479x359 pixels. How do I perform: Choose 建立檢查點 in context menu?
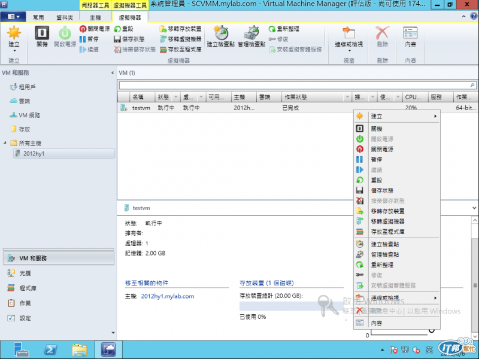pyautogui.click(x=396, y=244)
